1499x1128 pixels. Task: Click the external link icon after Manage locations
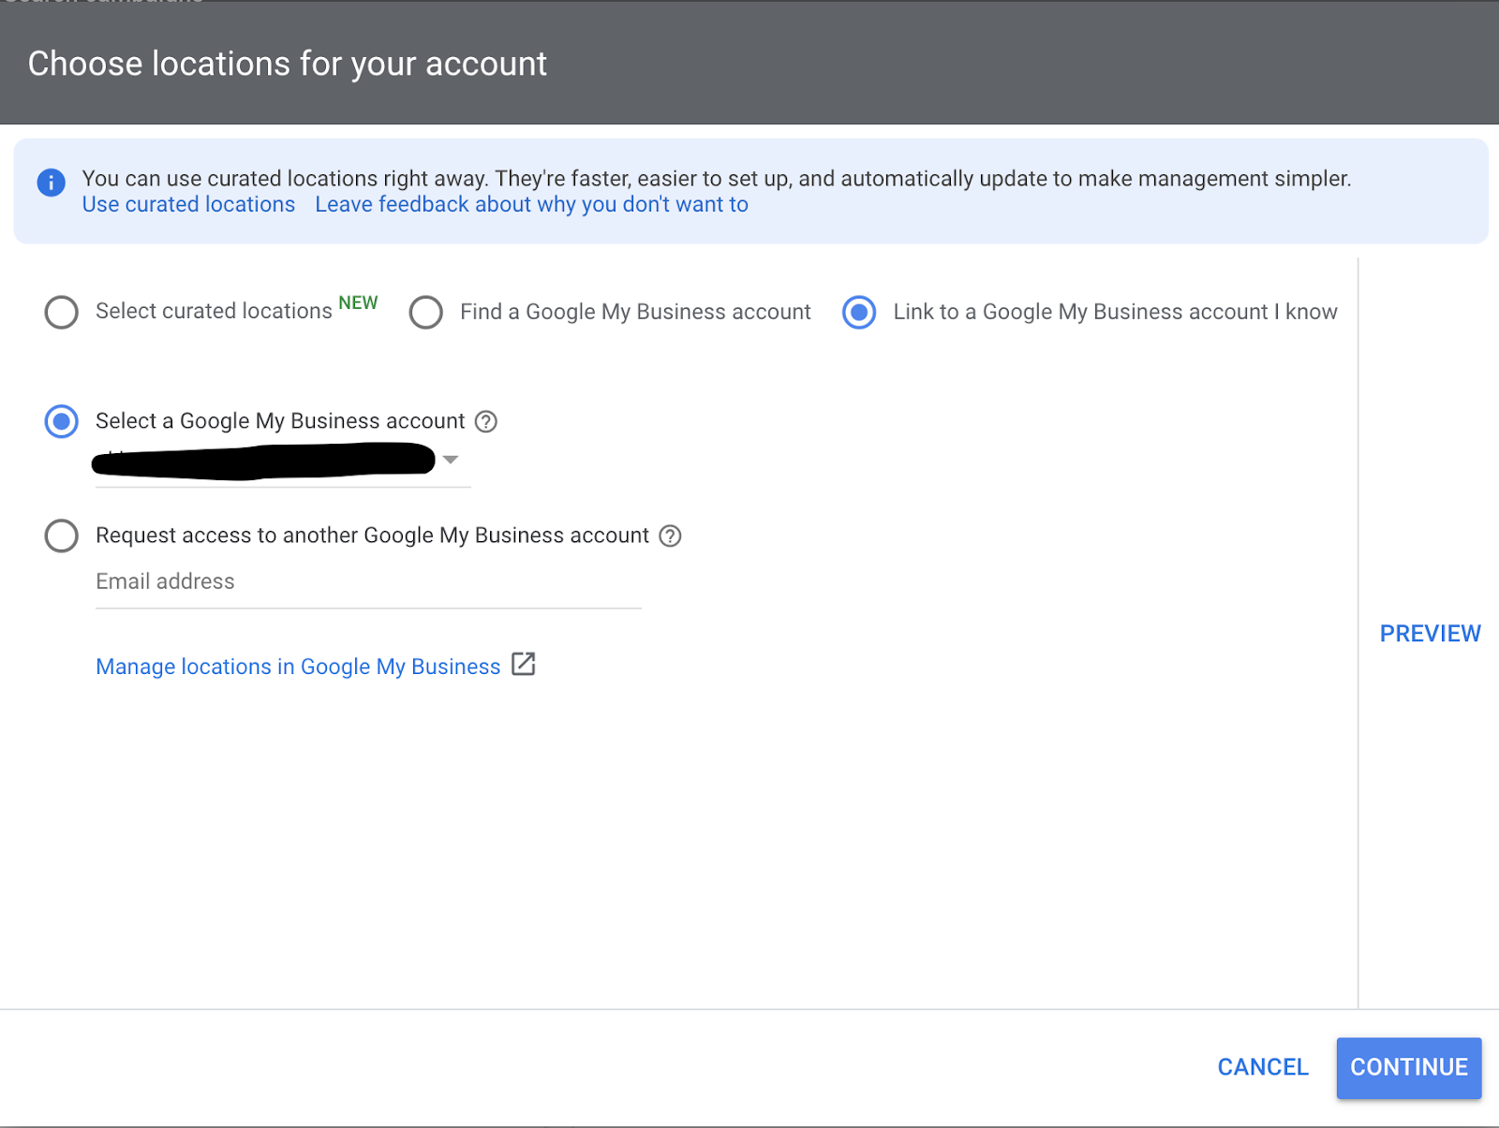click(524, 665)
